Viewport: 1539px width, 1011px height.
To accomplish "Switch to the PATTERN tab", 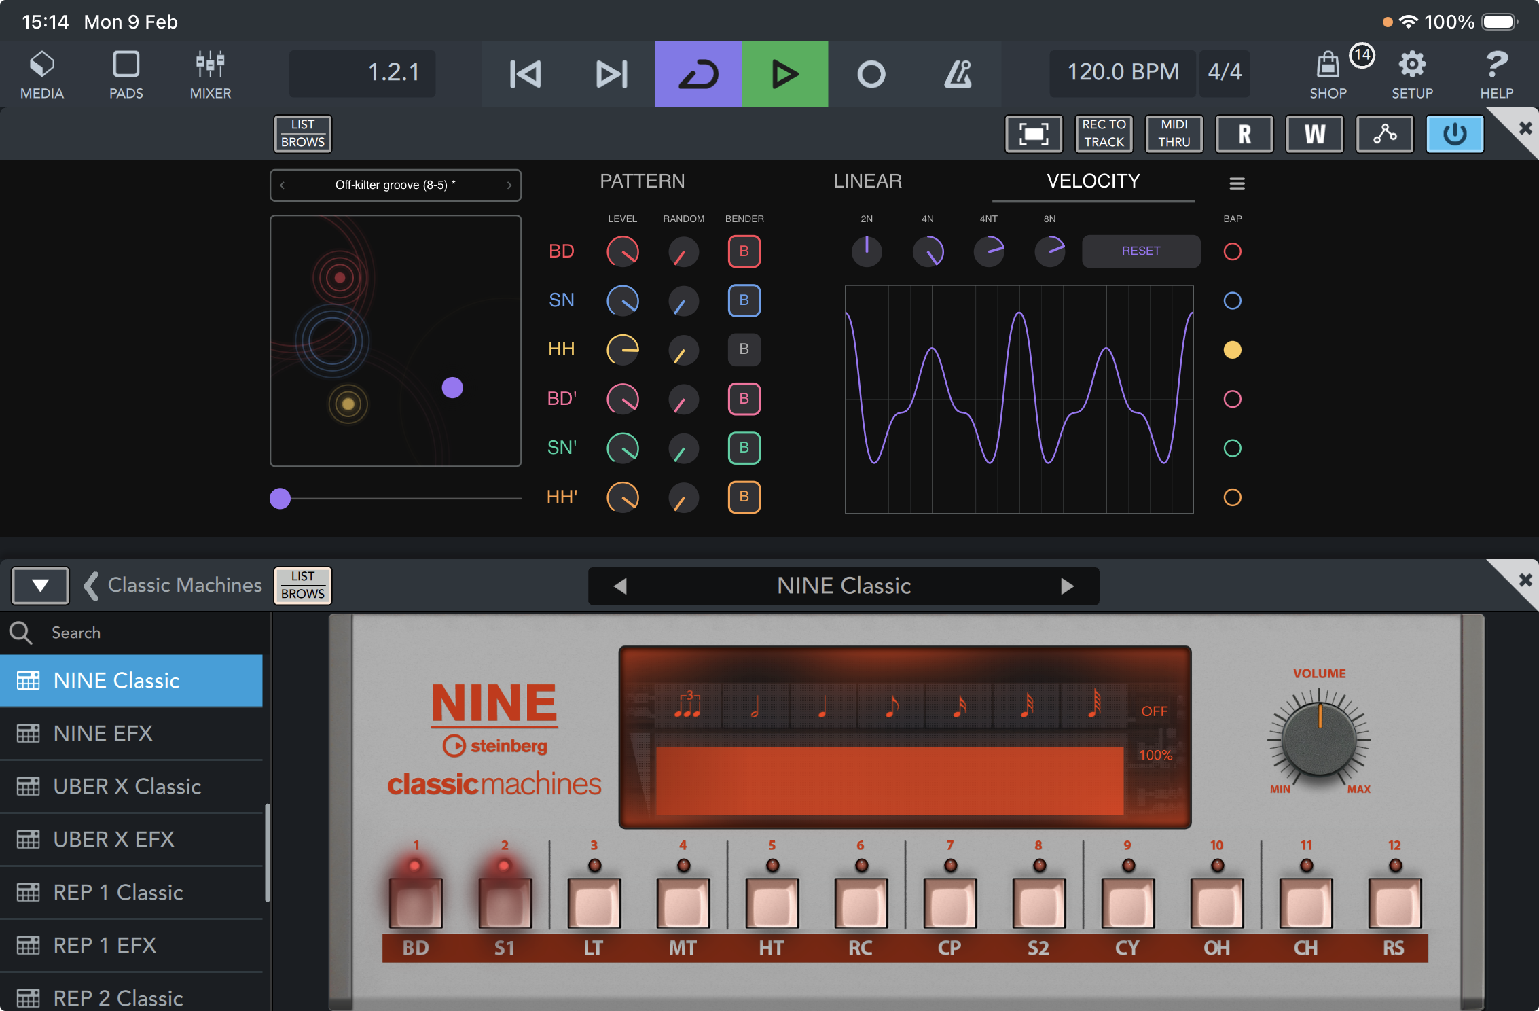I will [x=642, y=181].
